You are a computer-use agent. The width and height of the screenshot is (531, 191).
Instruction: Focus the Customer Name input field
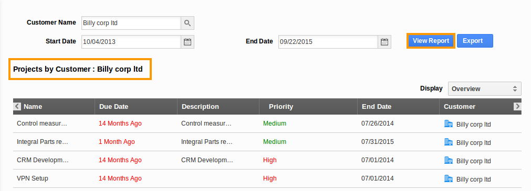131,23
